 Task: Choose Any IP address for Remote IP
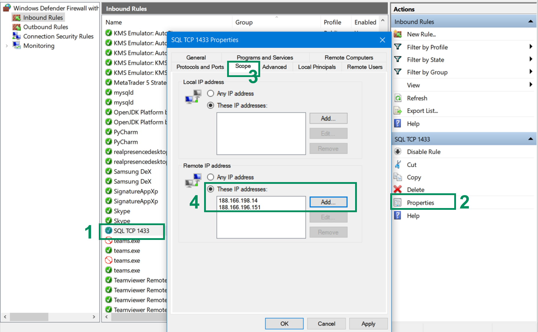coord(211,177)
